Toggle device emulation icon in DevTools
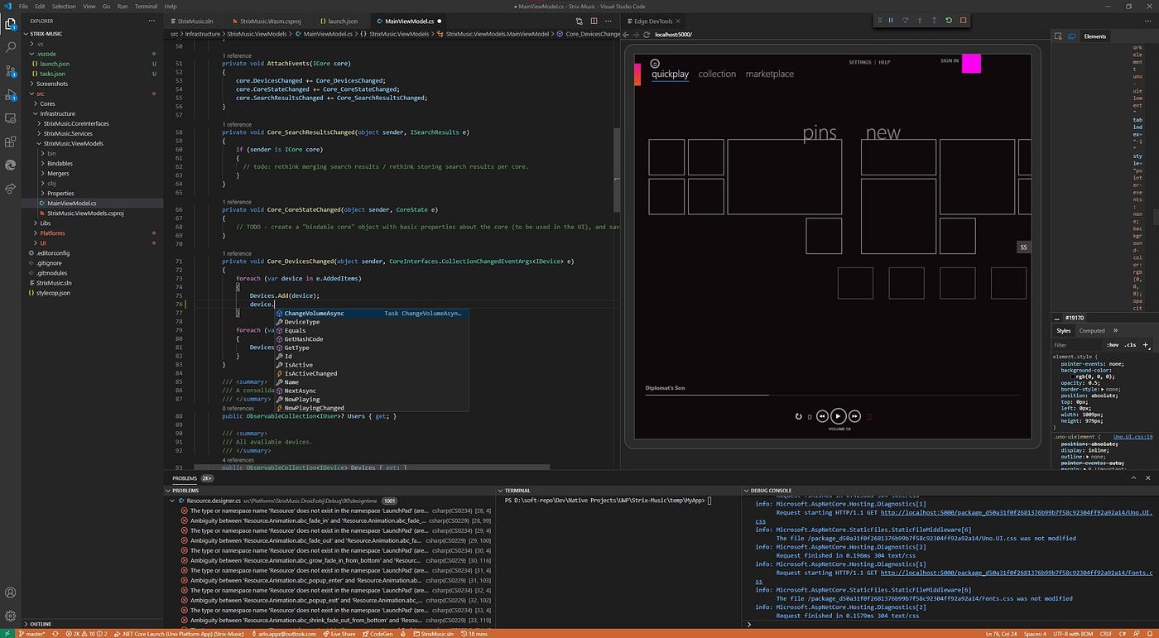Viewport: 1159px width, 638px height. coord(1071,36)
